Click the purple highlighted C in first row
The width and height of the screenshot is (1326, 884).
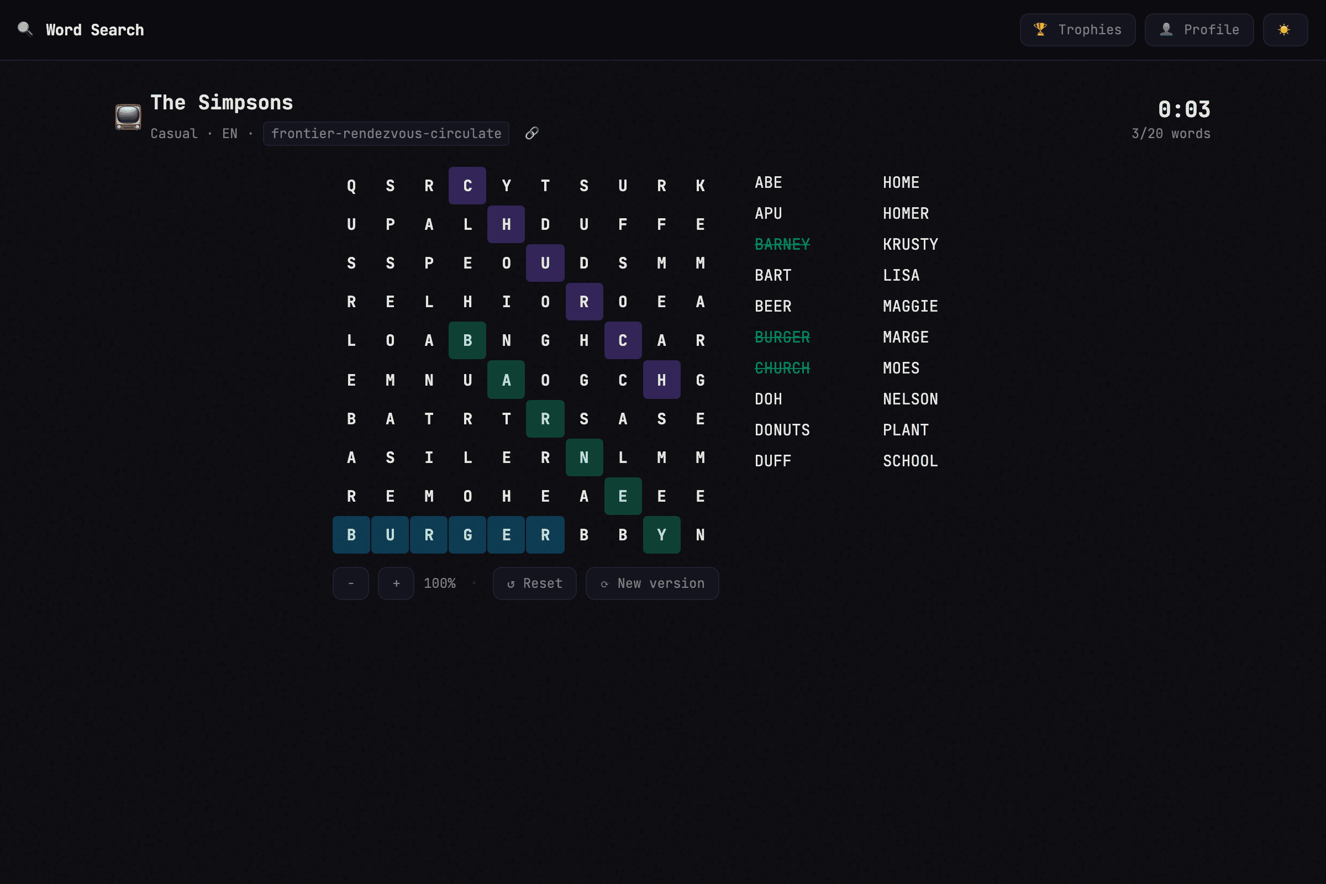coord(467,186)
